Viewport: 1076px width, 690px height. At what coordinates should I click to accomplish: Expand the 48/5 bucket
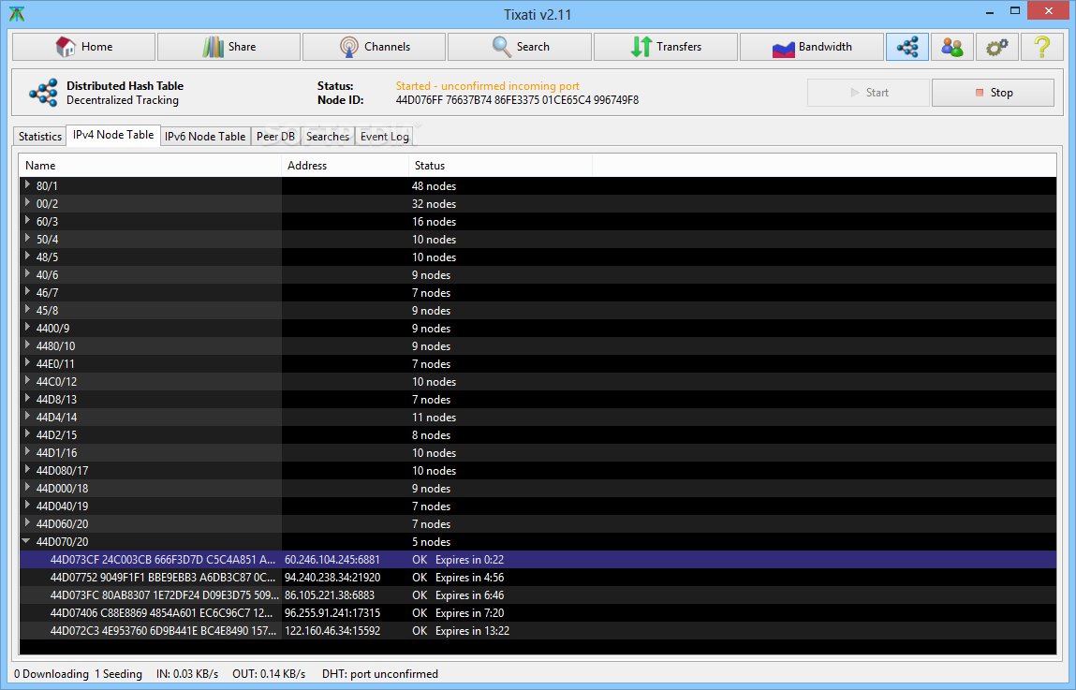27,257
